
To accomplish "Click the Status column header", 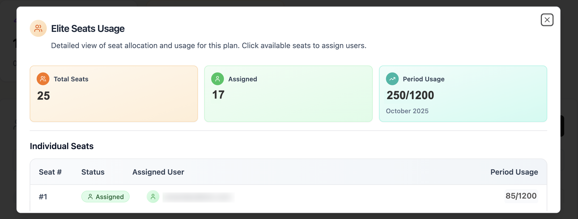I will click(x=93, y=172).
